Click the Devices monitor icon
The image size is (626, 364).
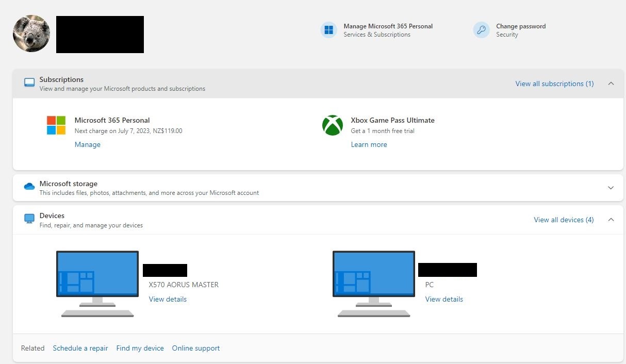[29, 219]
